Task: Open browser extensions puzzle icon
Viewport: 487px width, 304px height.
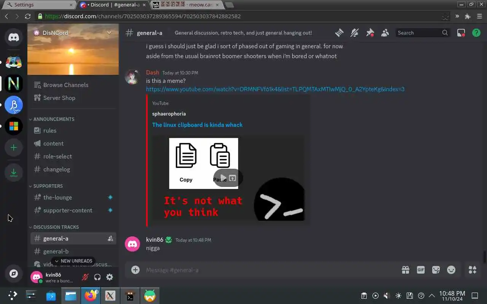Action: [x=468, y=16]
